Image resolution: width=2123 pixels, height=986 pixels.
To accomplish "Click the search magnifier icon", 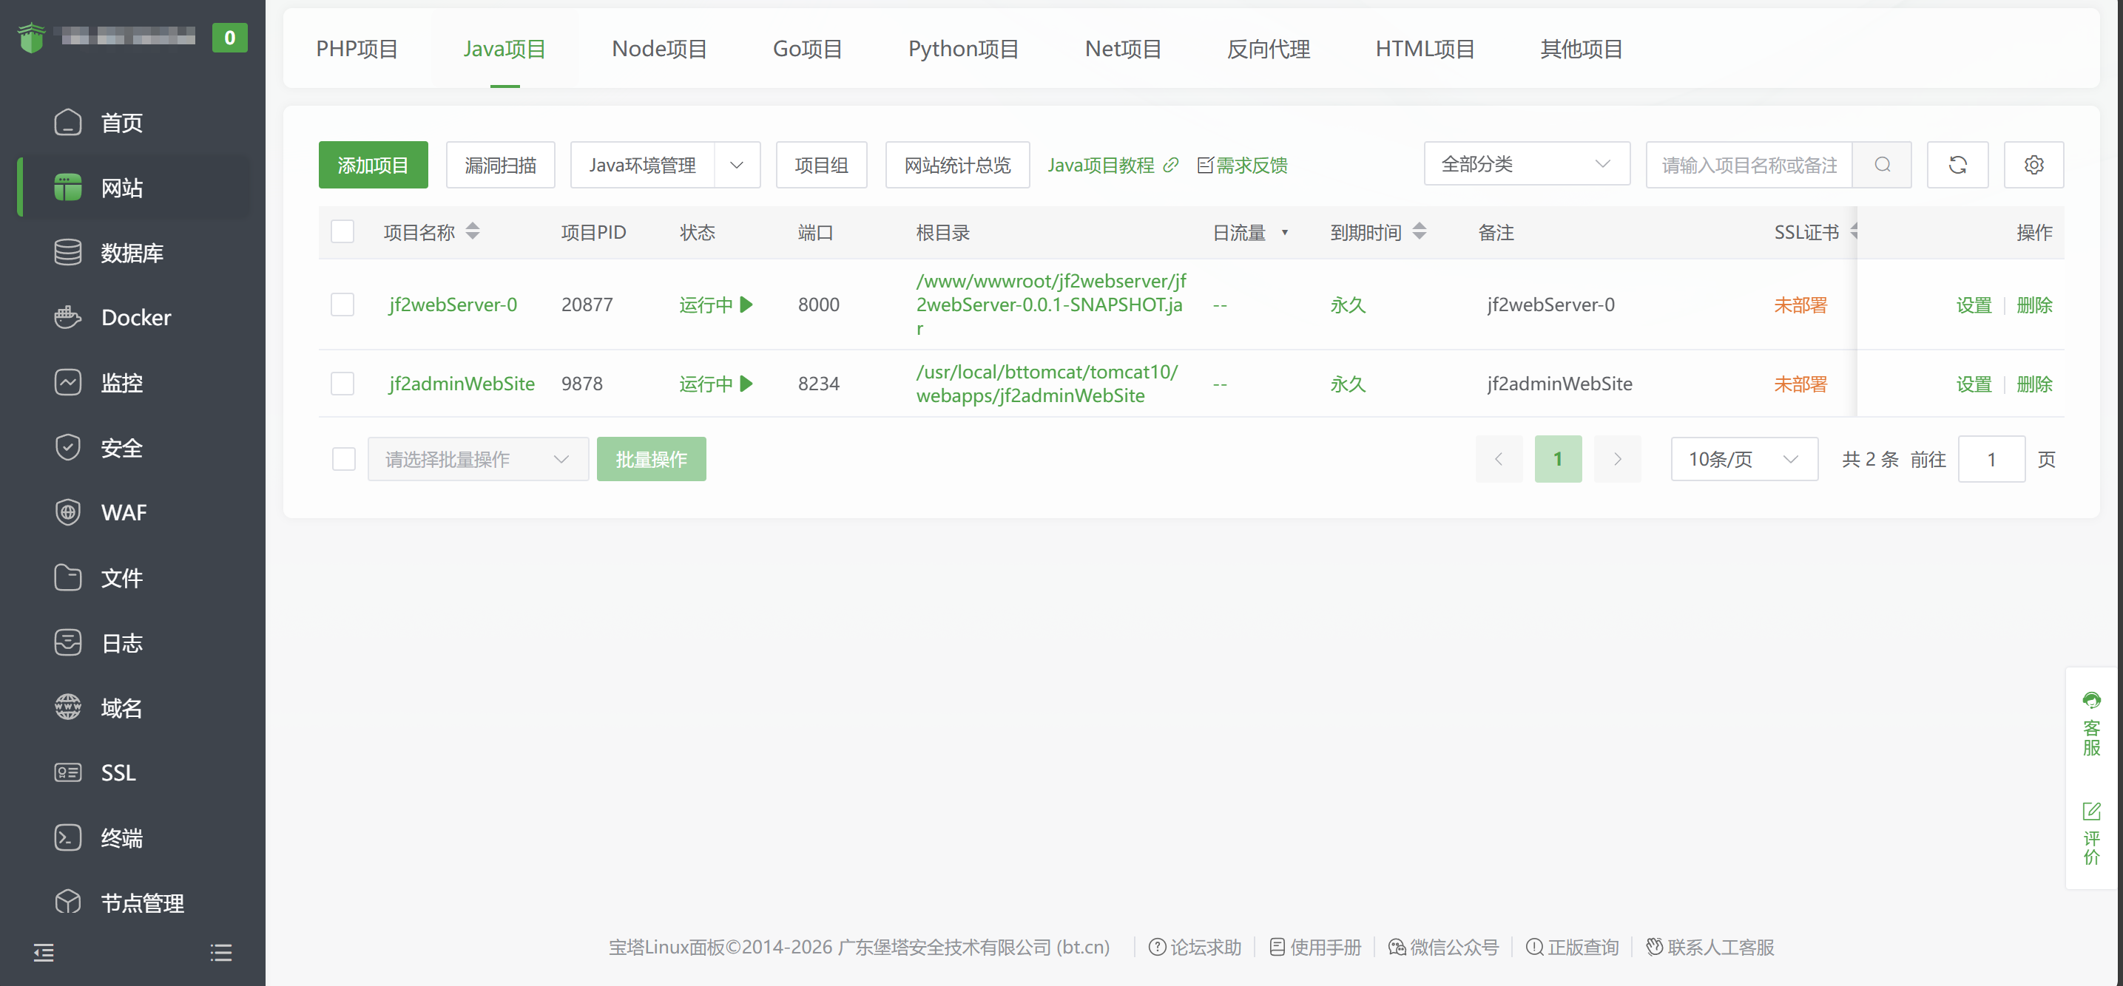I will (1883, 165).
